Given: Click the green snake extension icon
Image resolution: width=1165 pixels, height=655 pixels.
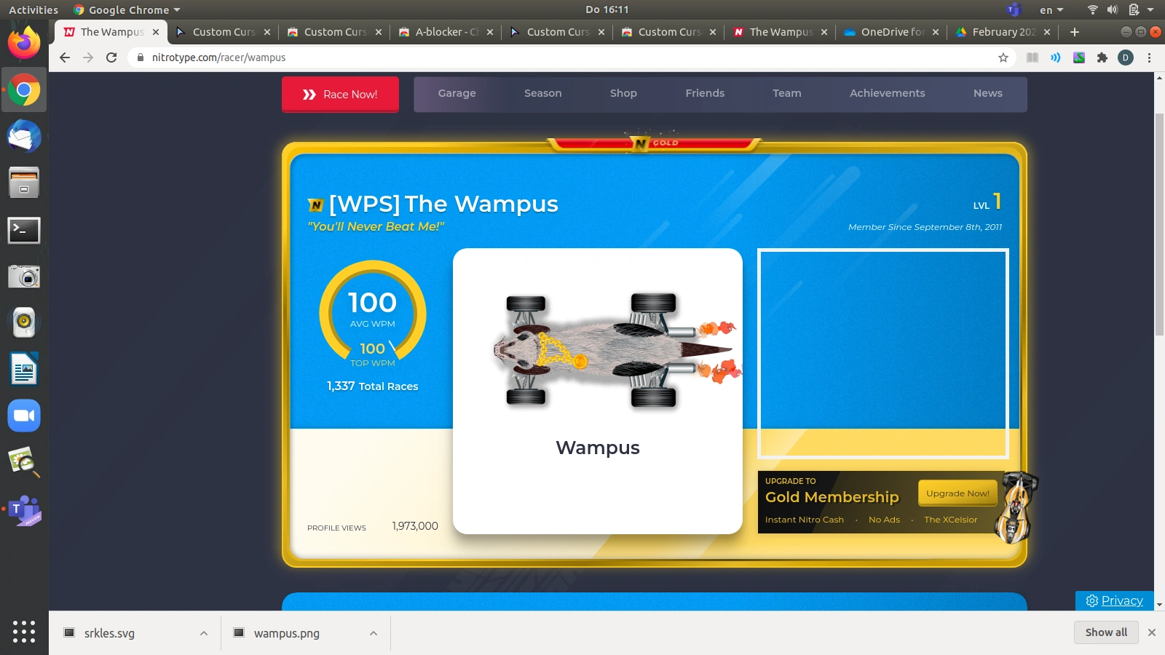Looking at the screenshot, I should 1080,57.
